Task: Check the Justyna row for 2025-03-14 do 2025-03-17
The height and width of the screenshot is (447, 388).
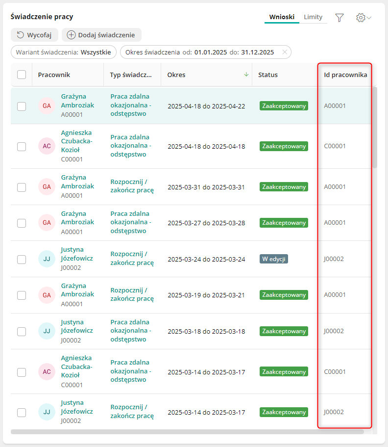Action: pyautogui.click(x=22, y=413)
